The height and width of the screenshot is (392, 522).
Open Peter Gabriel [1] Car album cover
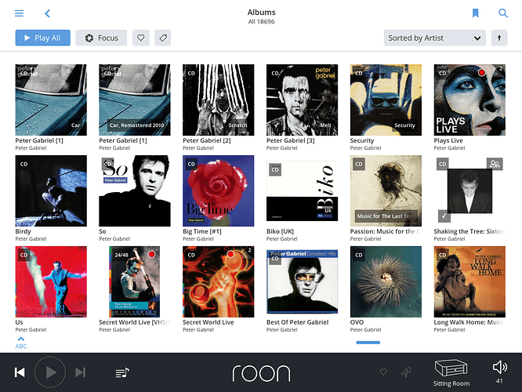tap(51, 100)
